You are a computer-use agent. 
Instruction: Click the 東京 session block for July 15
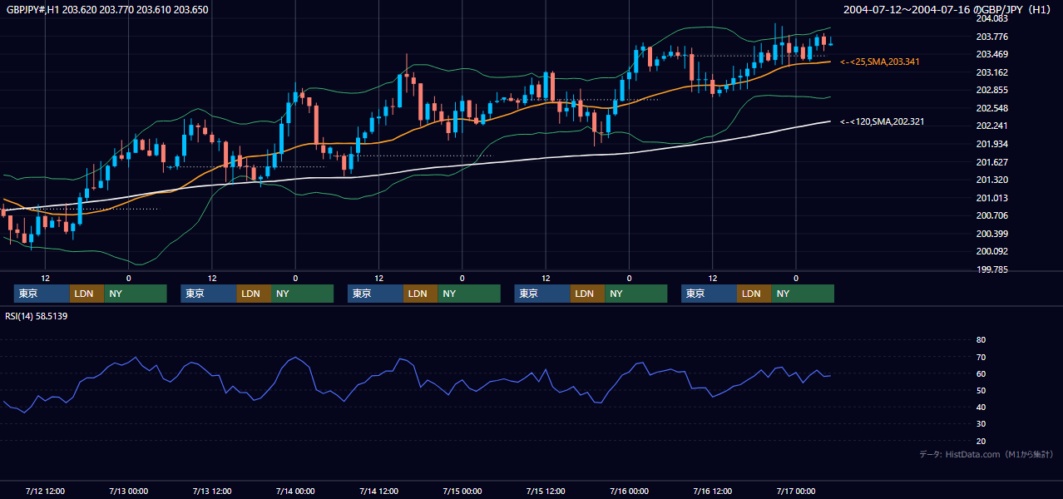click(542, 294)
